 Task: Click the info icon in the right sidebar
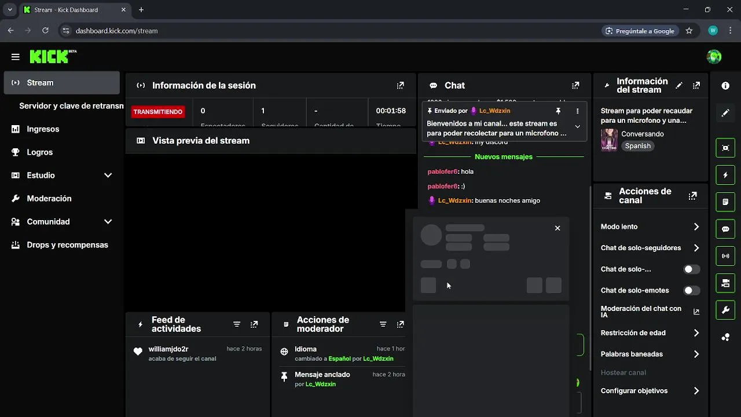coord(725,86)
